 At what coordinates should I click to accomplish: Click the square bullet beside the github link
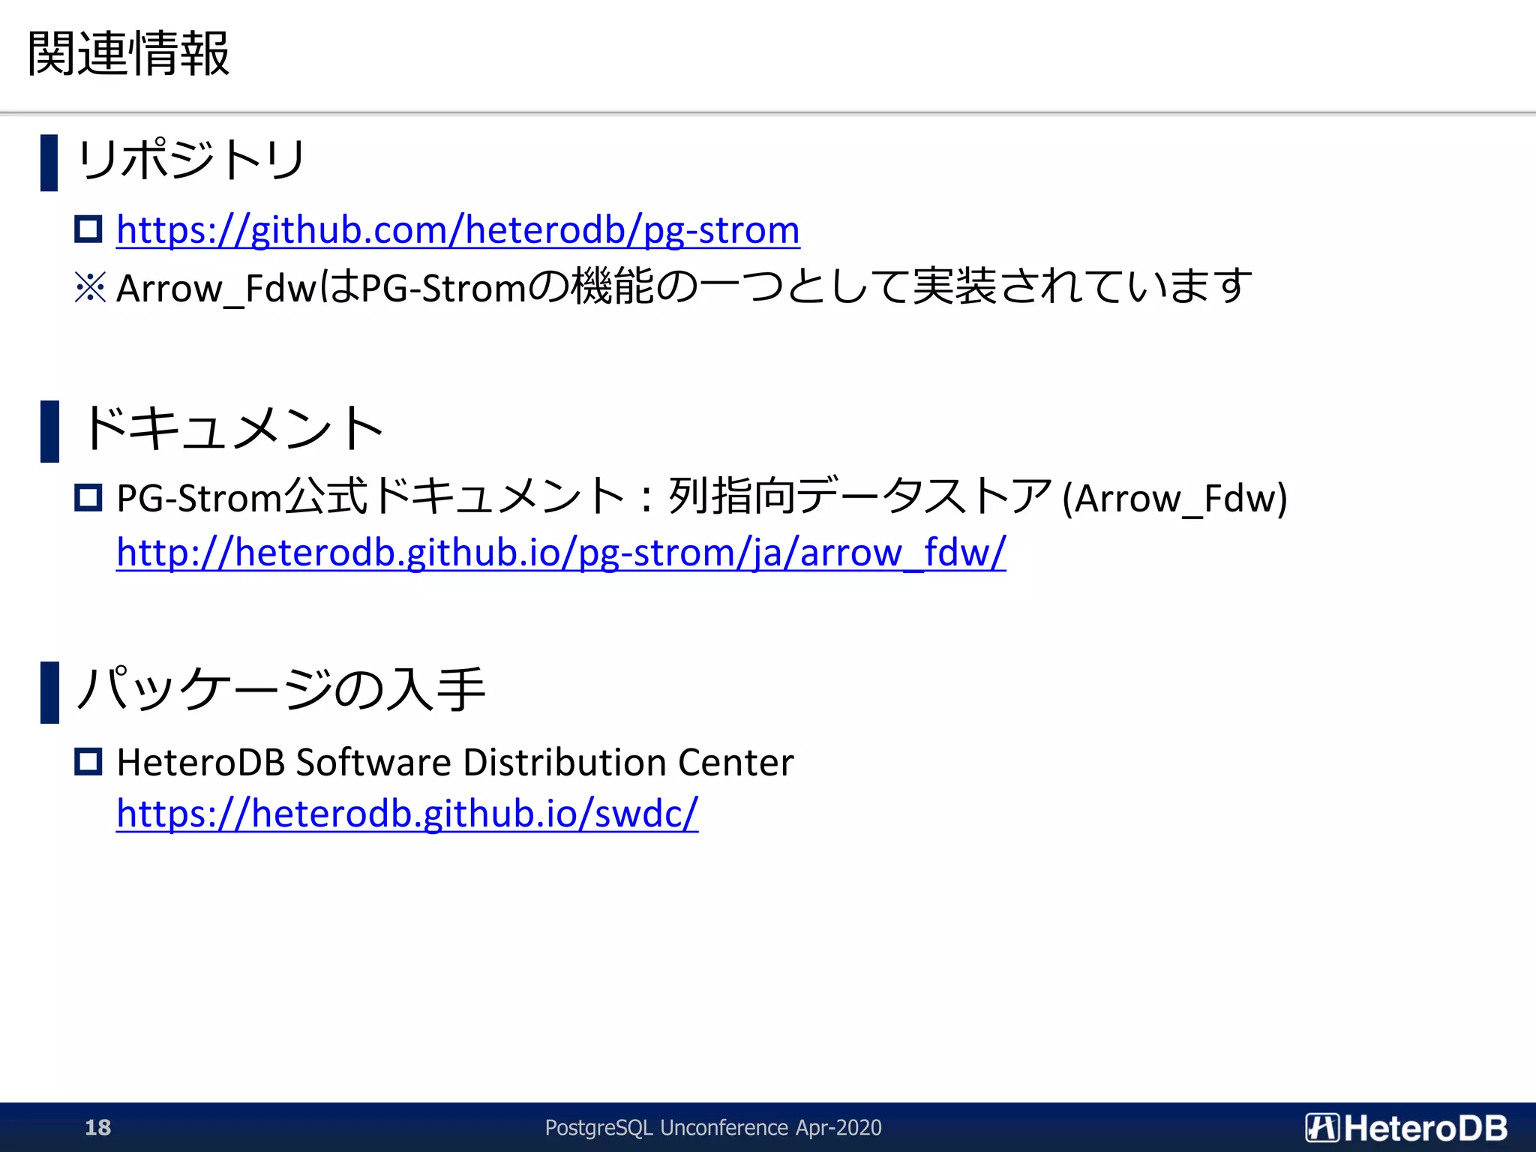pyautogui.click(x=88, y=229)
